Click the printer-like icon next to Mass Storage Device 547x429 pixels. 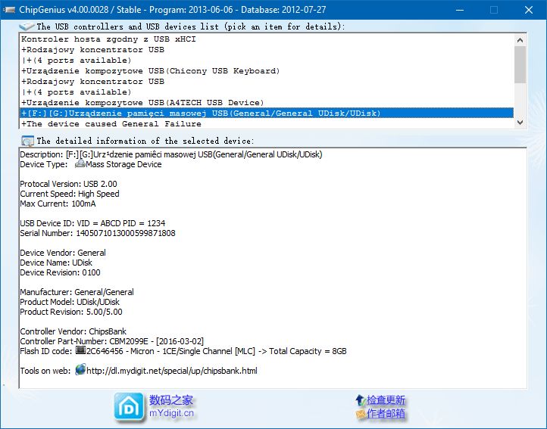tap(80, 163)
